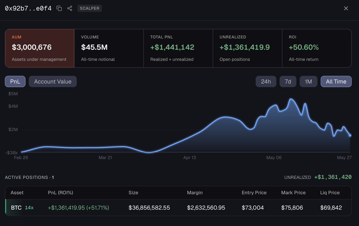The width and height of the screenshot is (359, 226).
Task: Sort by Liq Price column header
Action: (330, 193)
